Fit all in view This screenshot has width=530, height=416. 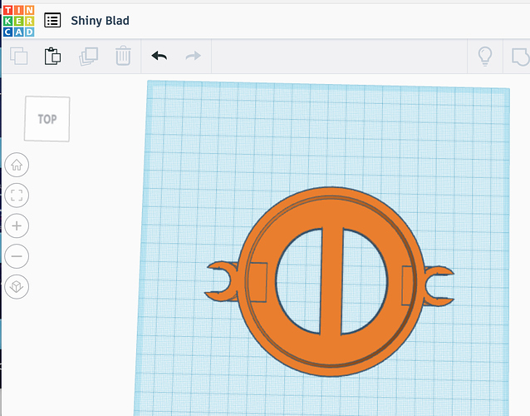point(17,196)
